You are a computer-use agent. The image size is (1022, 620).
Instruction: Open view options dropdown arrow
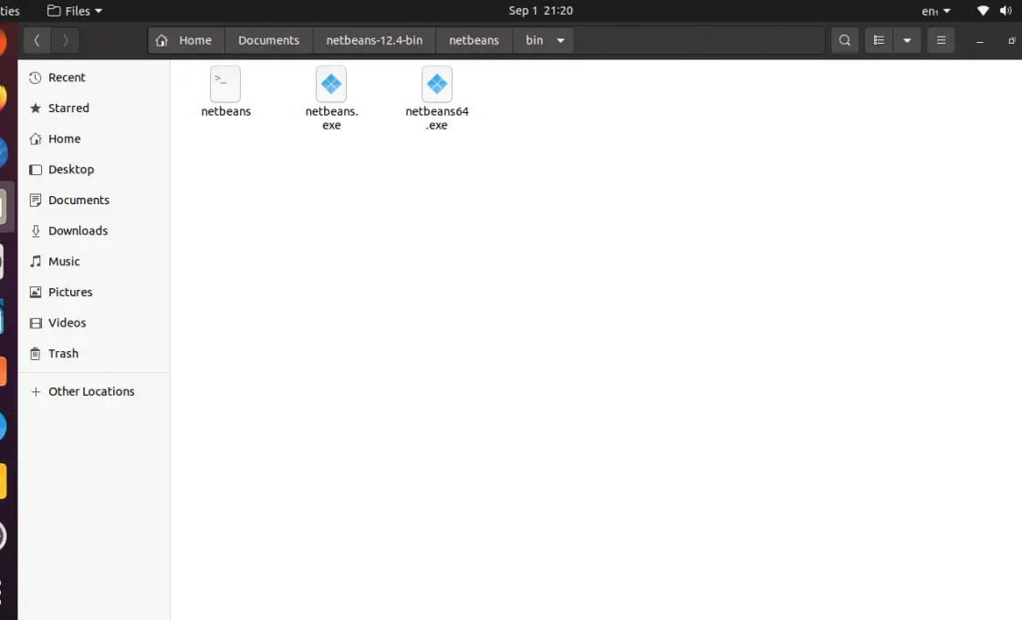(907, 40)
